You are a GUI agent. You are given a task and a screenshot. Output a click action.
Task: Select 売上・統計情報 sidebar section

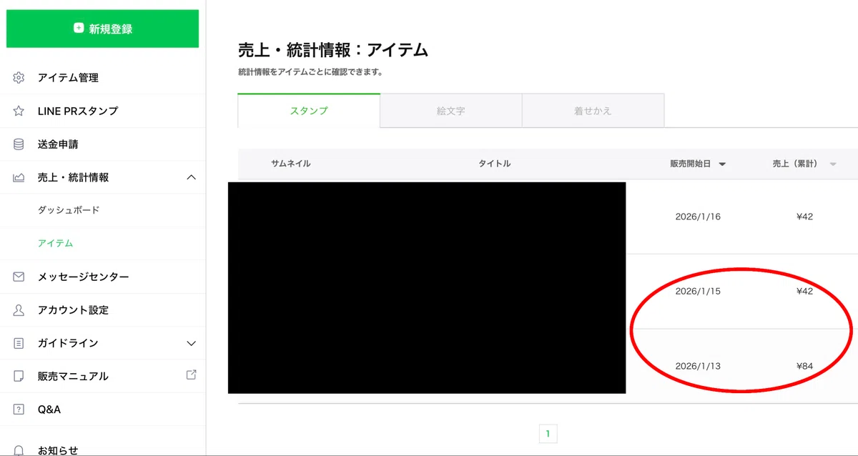(x=73, y=177)
